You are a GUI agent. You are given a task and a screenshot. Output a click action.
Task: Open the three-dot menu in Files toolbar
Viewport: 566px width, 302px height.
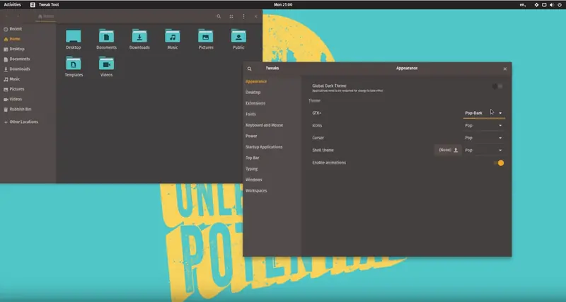pos(243,16)
